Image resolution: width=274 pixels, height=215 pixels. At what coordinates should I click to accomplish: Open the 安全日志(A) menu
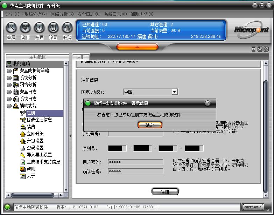tap(89, 14)
